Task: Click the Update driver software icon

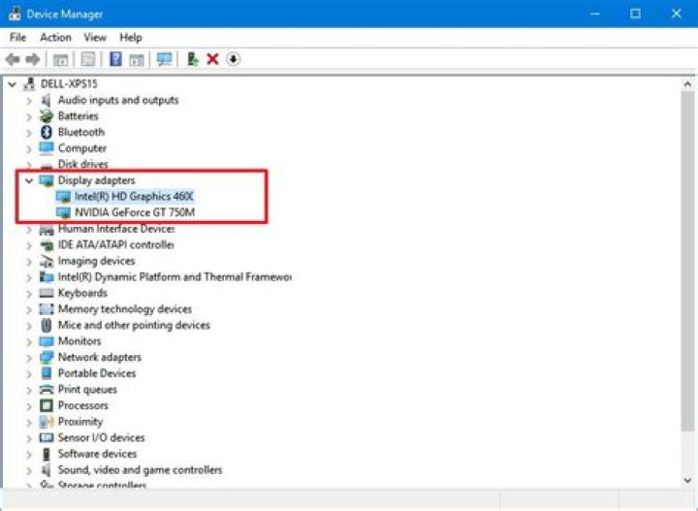Action: pos(192,59)
